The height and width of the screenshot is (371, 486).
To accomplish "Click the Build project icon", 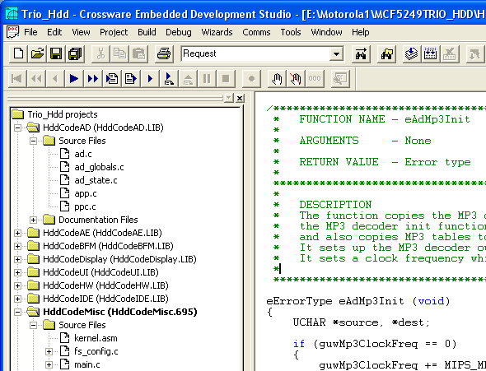I will pos(430,54).
